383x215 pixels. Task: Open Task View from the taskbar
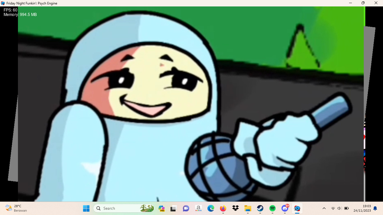pos(174,208)
